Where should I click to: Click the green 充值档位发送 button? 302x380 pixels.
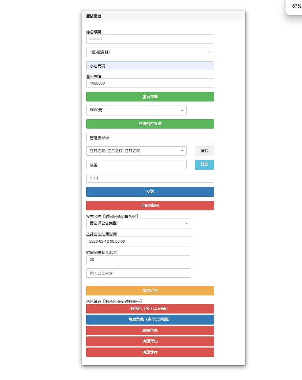coord(150,124)
